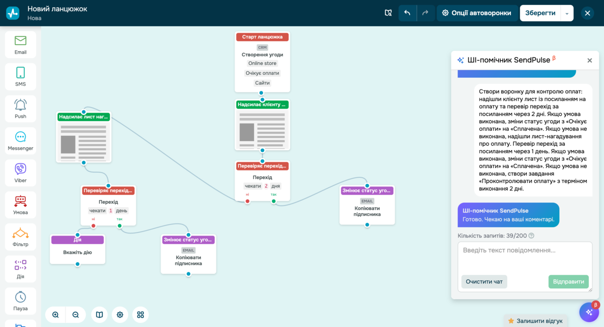Select the Пауза block icon

click(21, 301)
